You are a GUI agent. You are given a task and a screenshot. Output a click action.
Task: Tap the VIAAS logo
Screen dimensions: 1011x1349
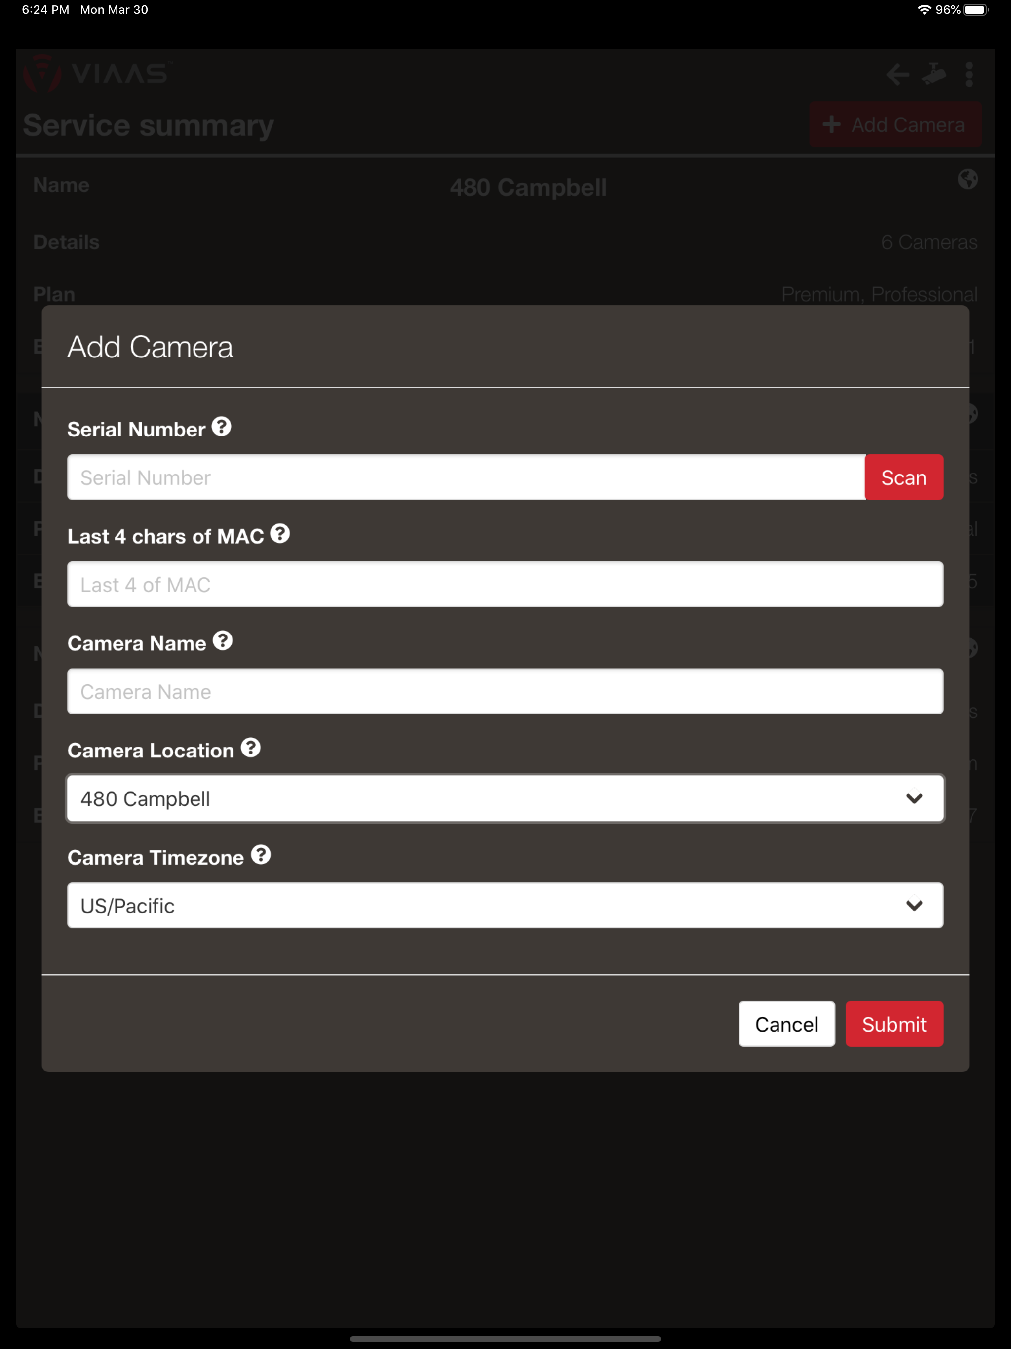[x=98, y=73]
